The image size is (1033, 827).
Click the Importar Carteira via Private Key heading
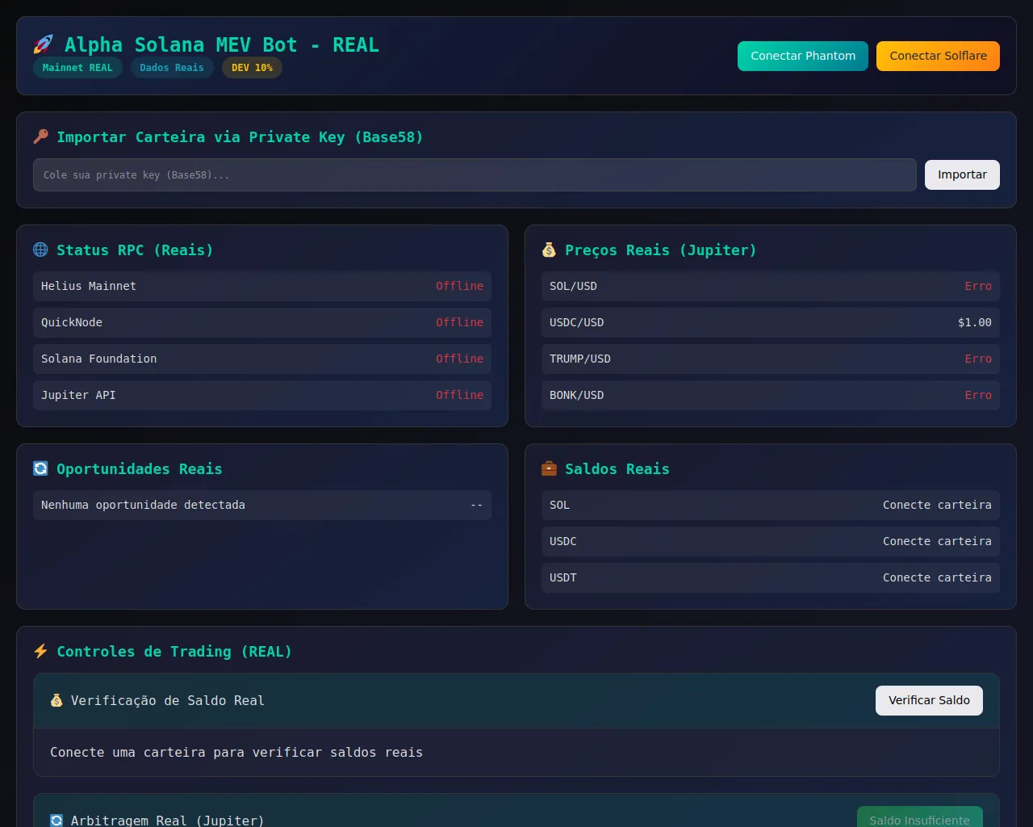pyautogui.click(x=240, y=136)
